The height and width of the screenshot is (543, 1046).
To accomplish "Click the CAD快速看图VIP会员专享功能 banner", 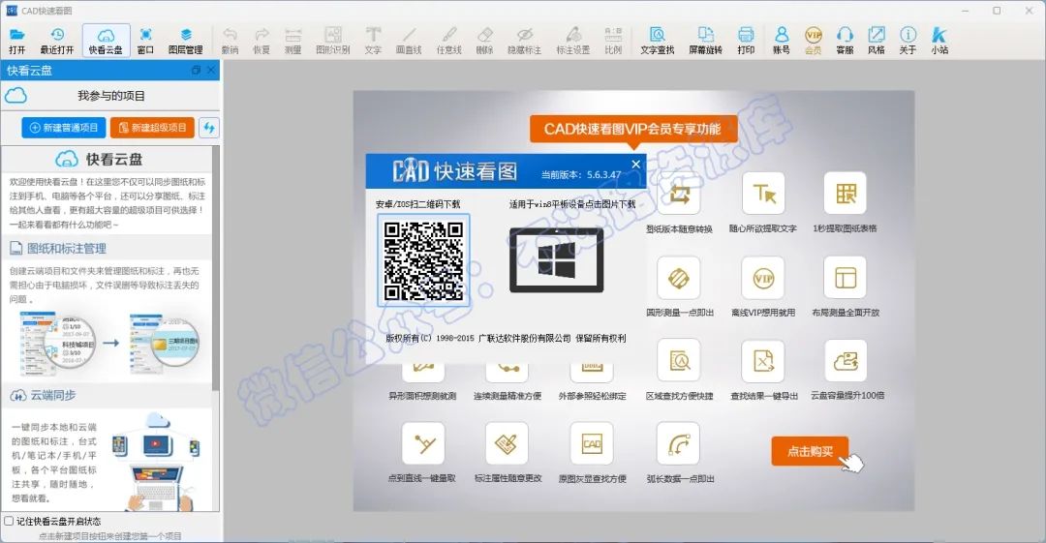I will (x=633, y=129).
